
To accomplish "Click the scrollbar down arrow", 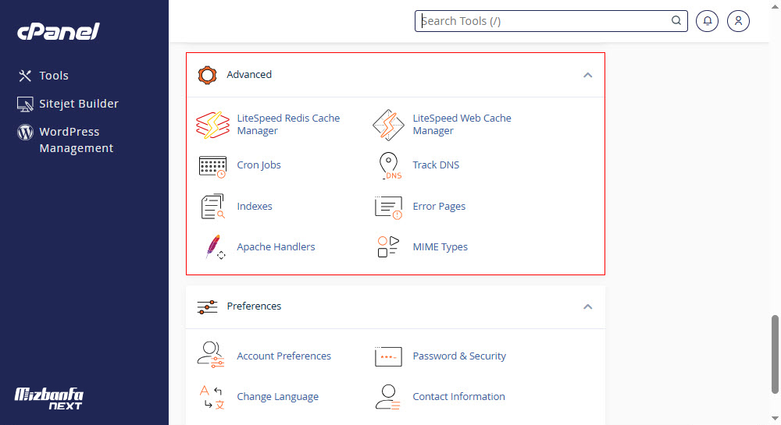I will tap(775, 419).
